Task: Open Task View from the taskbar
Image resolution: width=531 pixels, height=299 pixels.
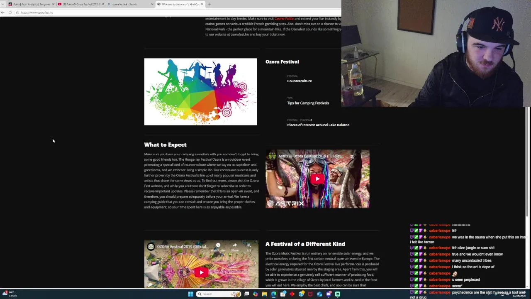Action: pos(246,294)
